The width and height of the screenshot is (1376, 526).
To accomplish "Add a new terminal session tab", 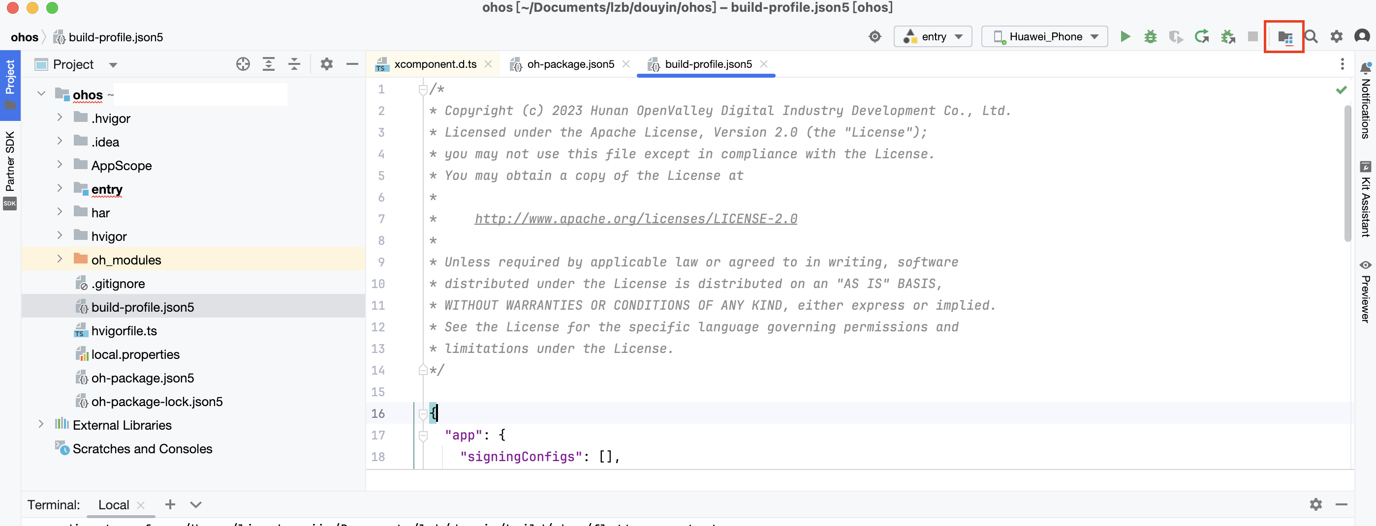I will click(x=170, y=505).
